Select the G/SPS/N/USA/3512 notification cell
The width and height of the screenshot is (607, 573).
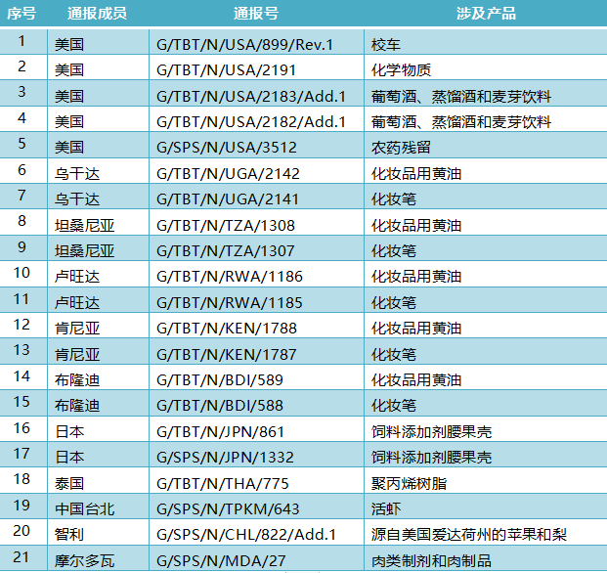[x=256, y=145]
